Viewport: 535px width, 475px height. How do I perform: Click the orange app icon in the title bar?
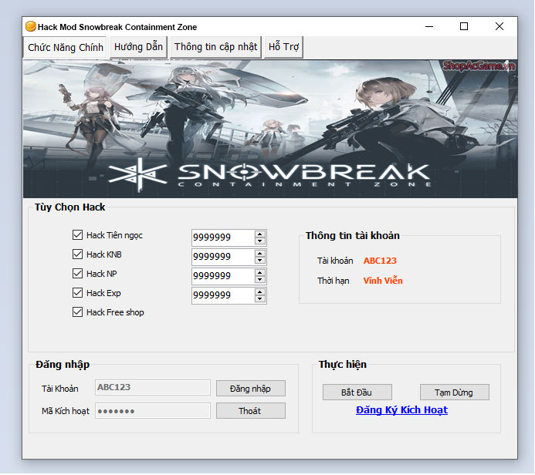click(31, 26)
